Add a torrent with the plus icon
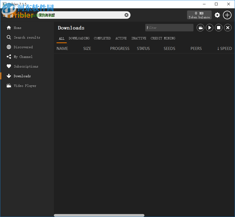The height and width of the screenshot is (217, 235). [x=227, y=15]
